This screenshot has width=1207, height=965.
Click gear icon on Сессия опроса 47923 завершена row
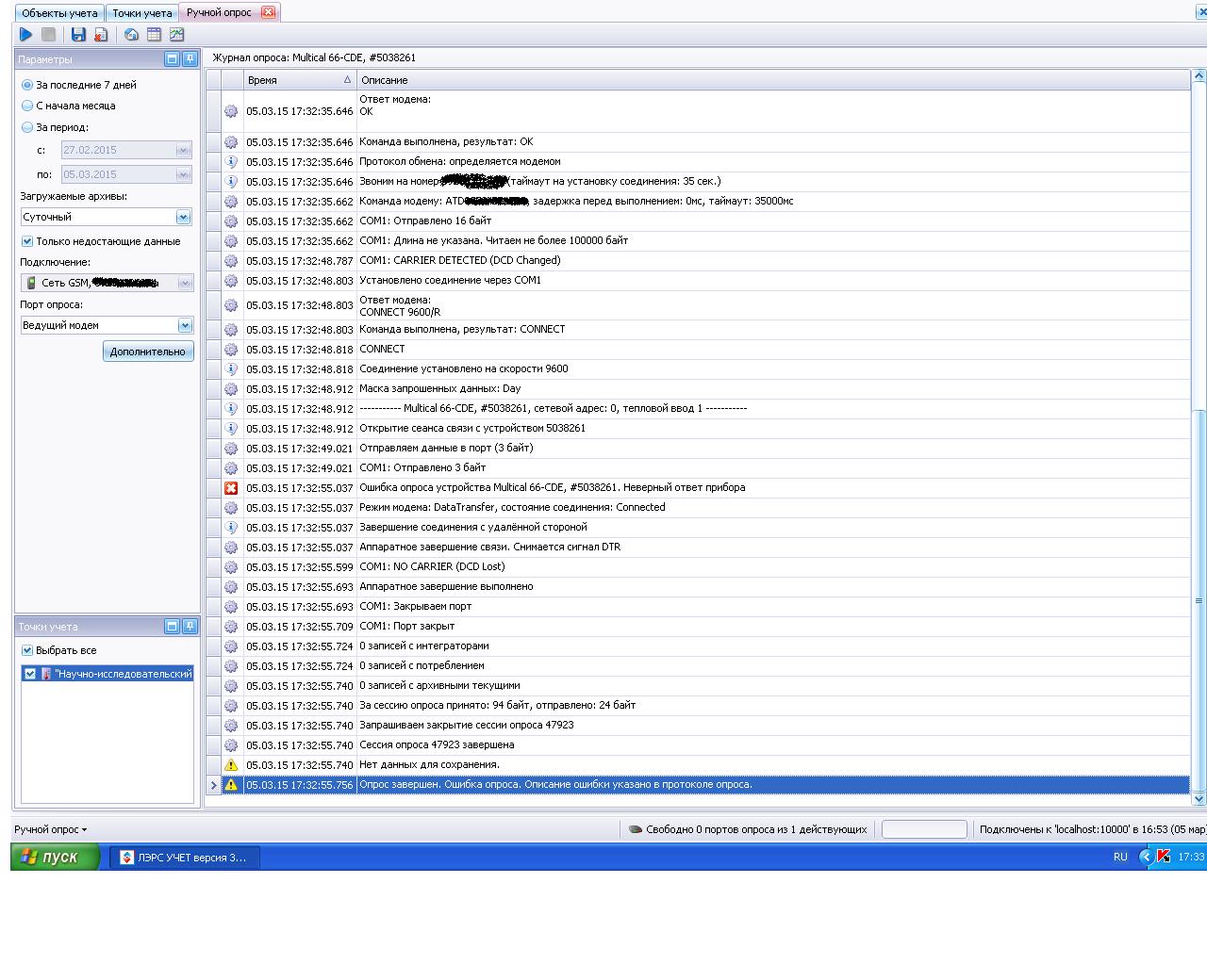click(231, 744)
